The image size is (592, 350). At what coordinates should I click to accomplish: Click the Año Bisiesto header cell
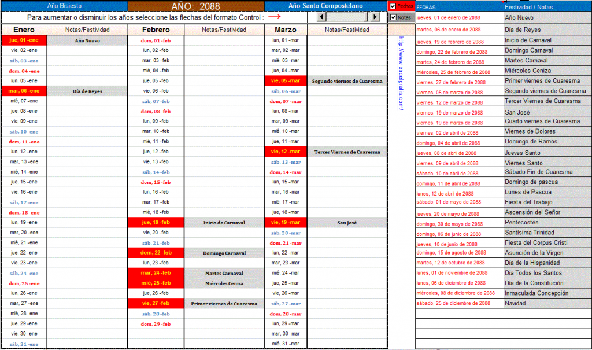click(x=64, y=6)
